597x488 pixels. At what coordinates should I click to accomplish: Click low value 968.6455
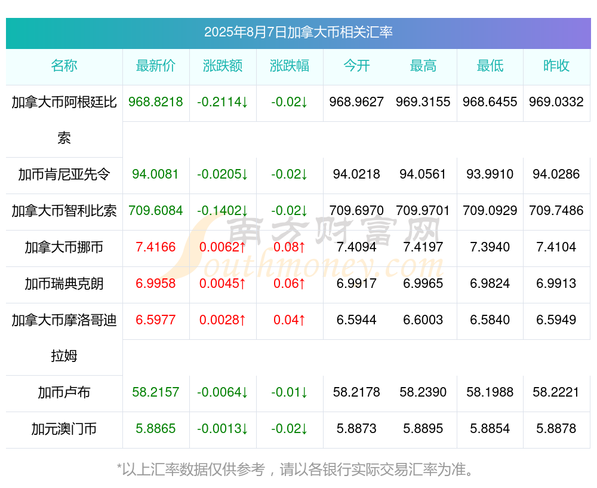tap(490, 102)
